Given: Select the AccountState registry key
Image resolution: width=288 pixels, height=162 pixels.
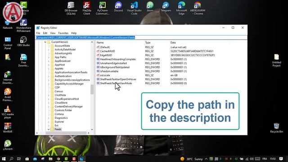Looking at the screenshot, I should 62,46.
